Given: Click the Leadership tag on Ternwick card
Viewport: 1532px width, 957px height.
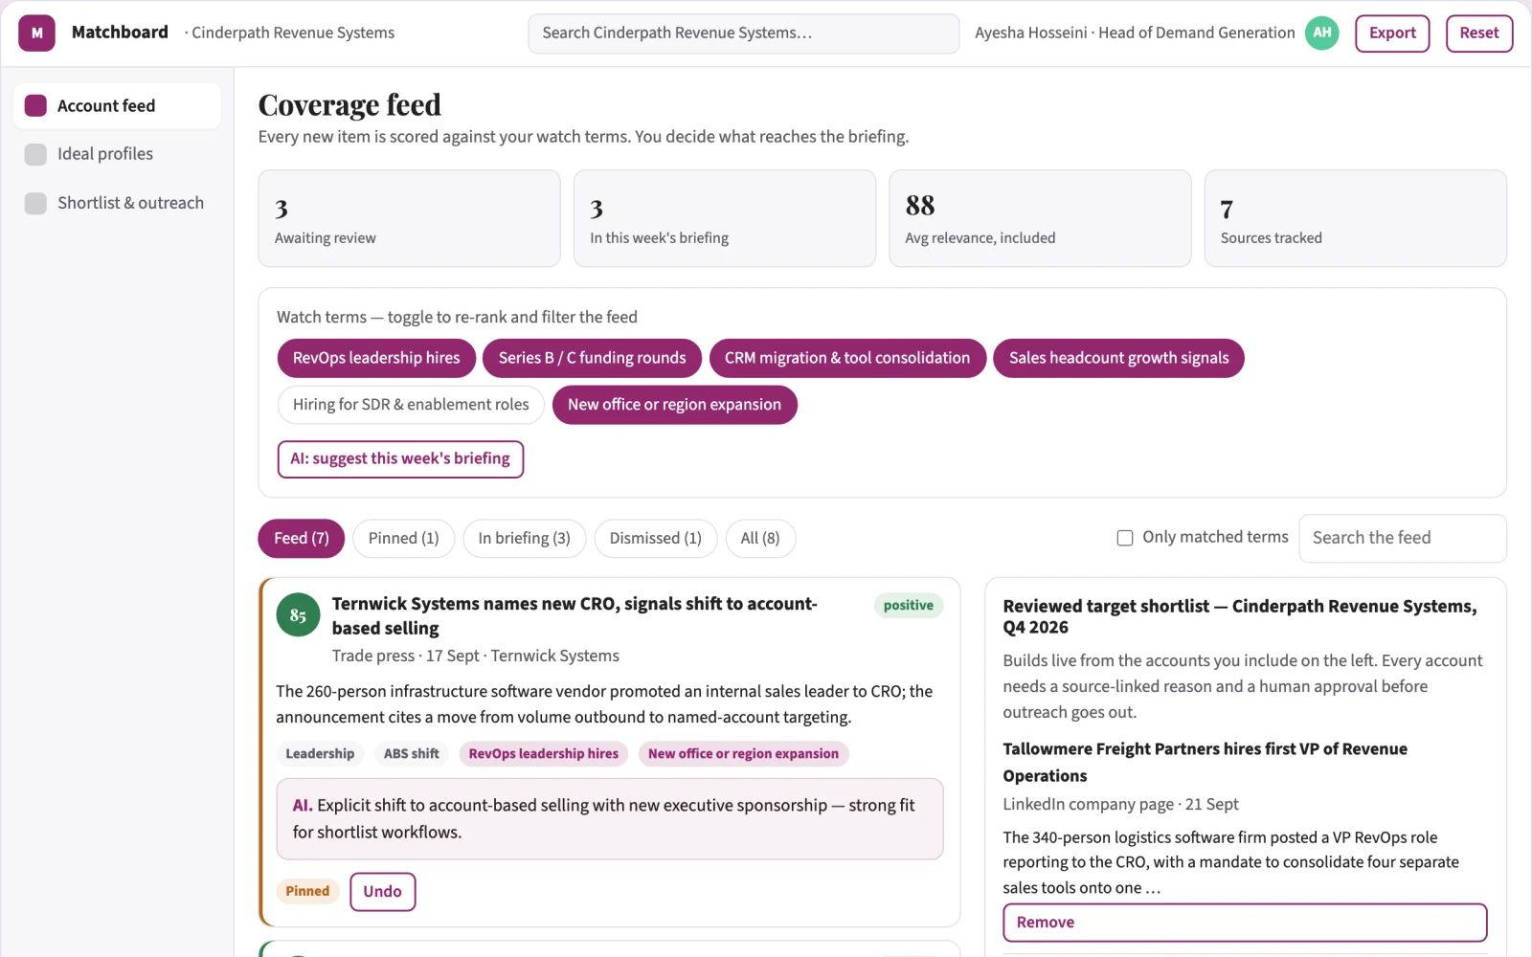Looking at the screenshot, I should click(320, 754).
